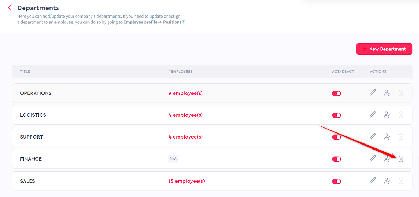Screen dimensions: 419x197
Task: Click the #EMPLOYEES column header
Action: click(x=180, y=72)
